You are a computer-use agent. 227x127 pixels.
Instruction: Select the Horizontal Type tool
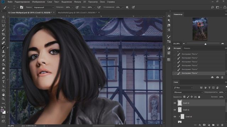click(x=3, y=82)
